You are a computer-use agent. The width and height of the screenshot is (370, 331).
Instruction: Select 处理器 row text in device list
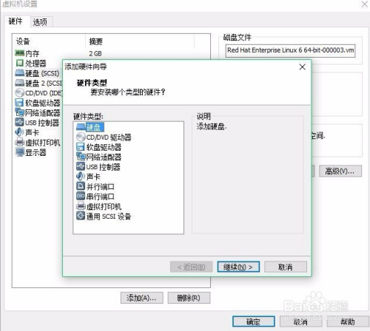tap(36, 64)
